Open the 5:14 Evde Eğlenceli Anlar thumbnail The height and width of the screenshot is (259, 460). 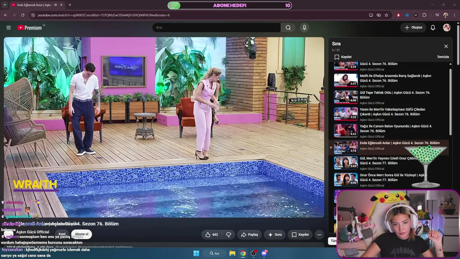click(346, 147)
